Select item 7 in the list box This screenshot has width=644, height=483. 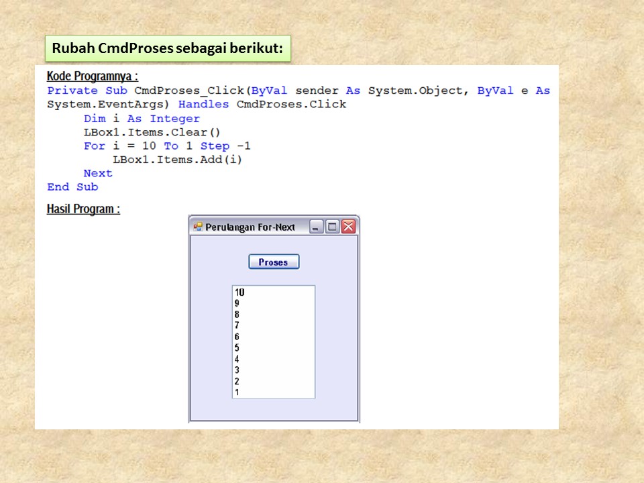click(274, 325)
